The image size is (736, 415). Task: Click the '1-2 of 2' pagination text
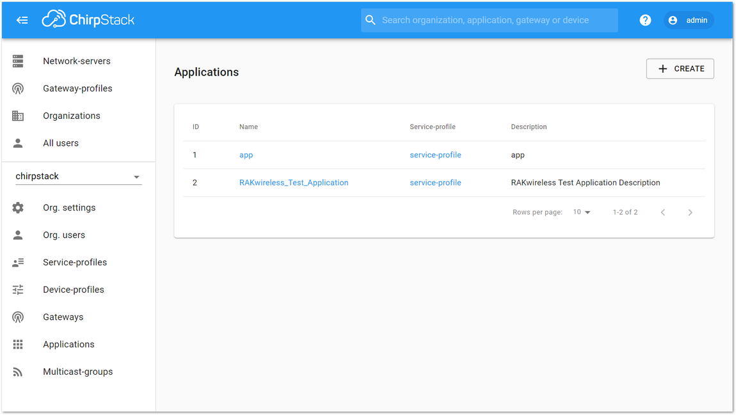[x=625, y=212]
